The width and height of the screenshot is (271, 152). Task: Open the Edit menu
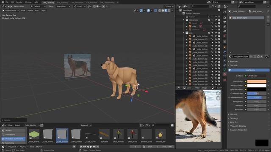click(x=12, y=2)
